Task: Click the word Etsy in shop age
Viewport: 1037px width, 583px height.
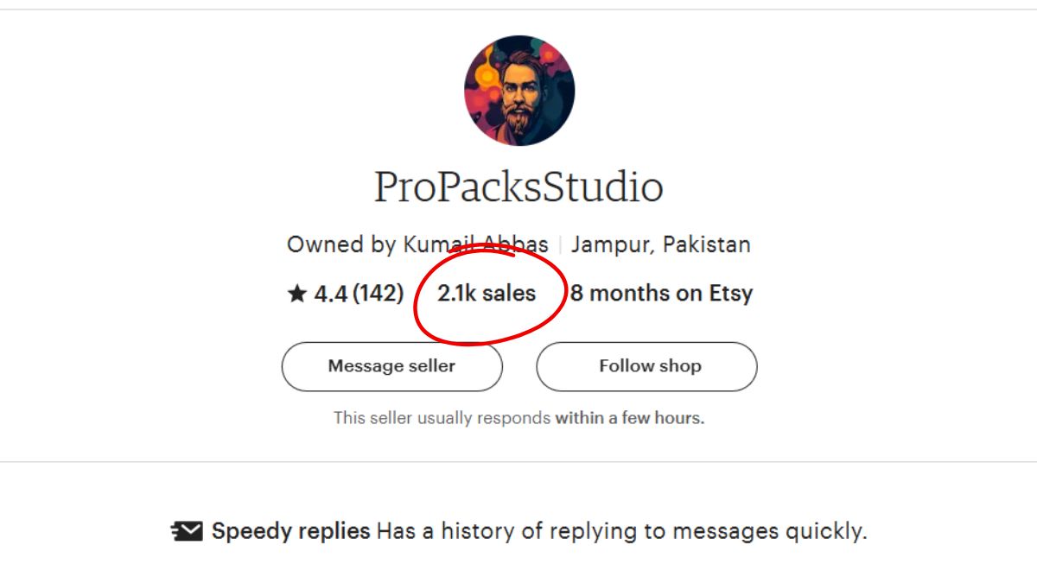Action: coord(731,294)
